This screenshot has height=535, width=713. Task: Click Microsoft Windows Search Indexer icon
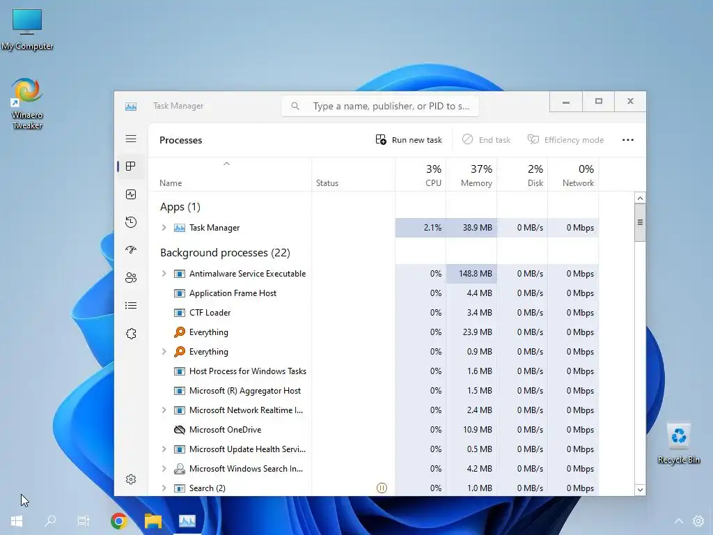point(180,469)
